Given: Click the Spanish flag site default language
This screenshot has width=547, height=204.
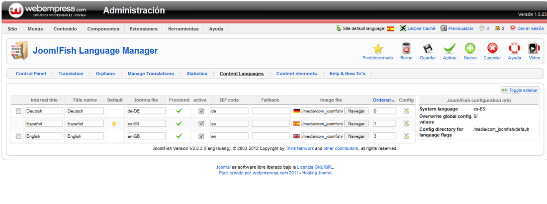Looking at the screenshot, I should point(390,29).
